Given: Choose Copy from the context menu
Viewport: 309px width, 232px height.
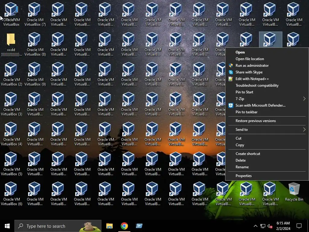Looking at the screenshot, I should pos(267,145).
